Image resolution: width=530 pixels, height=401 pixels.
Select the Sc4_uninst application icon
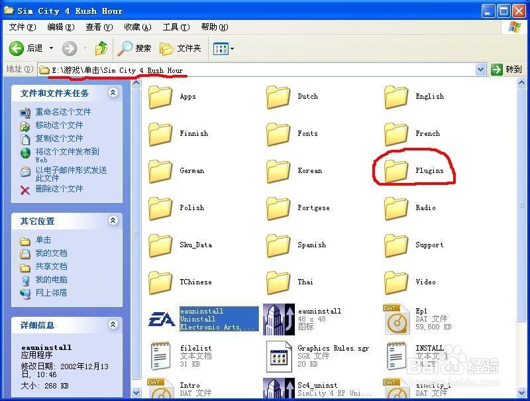[279, 388]
